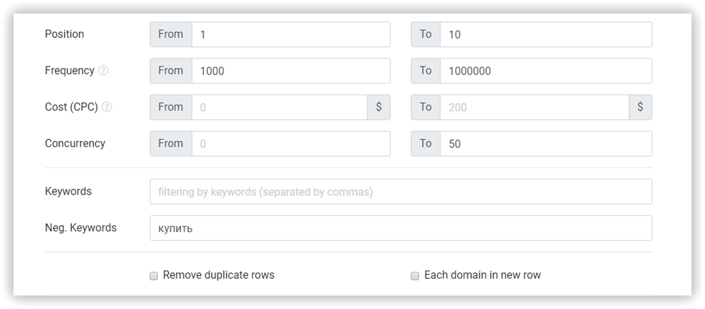This screenshot has height=309, width=705.
Task: Click the Keywords filter input box
Action: pos(401,192)
